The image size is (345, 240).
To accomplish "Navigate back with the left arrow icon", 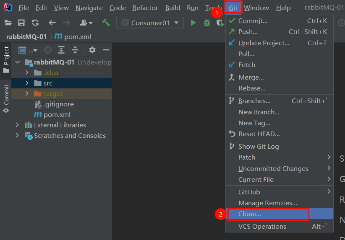I will [x=52, y=23].
